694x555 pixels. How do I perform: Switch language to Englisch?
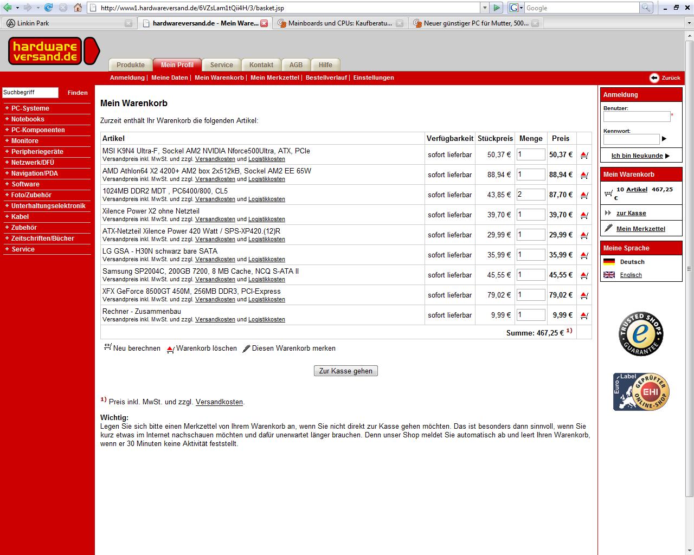[631, 275]
